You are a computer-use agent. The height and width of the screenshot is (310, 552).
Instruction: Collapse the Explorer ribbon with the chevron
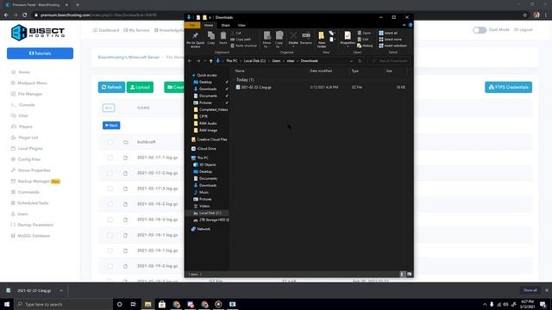pos(404,25)
